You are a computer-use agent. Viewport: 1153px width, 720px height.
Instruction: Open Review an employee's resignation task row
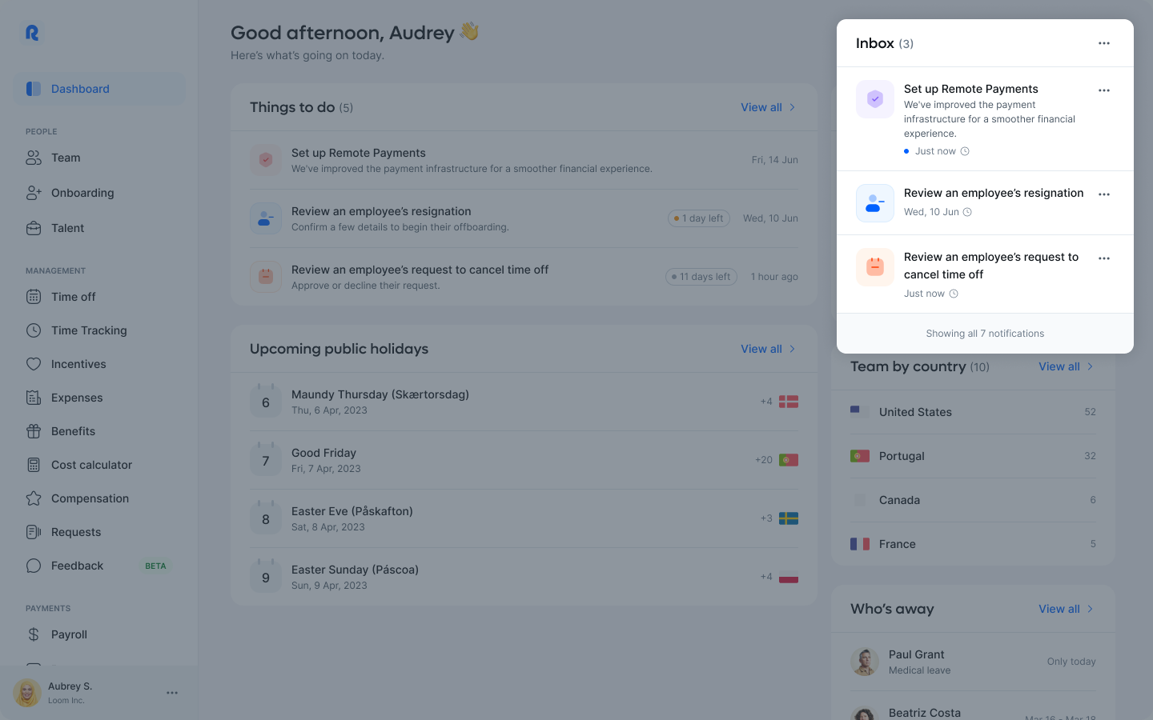point(524,218)
